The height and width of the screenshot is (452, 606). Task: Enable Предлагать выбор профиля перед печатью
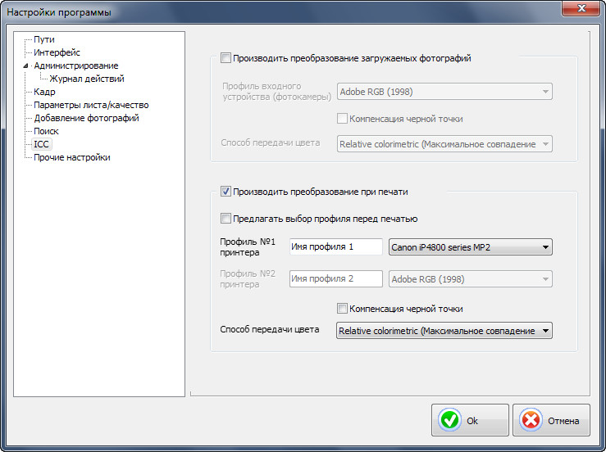[226, 219]
